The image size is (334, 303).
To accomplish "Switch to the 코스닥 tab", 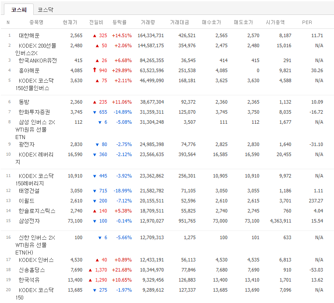I will click(45, 10).
